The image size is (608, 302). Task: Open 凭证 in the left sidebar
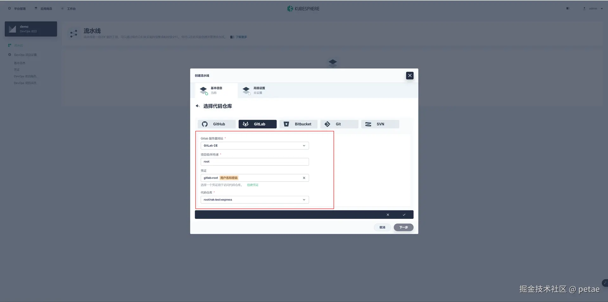pos(17,70)
